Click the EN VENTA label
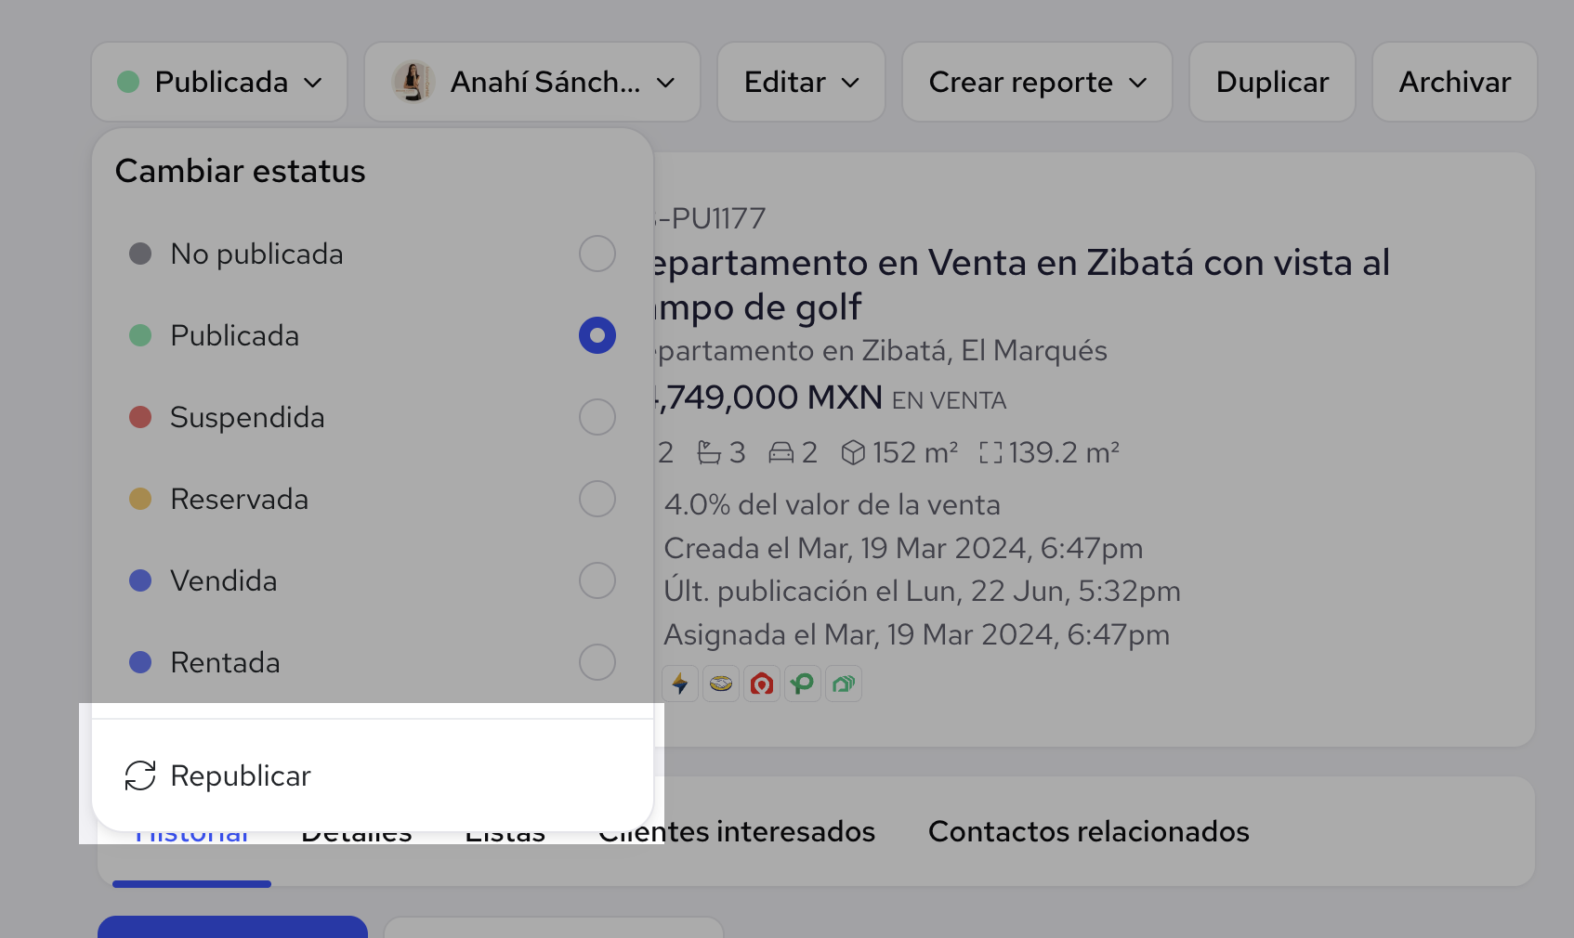The width and height of the screenshot is (1574, 938). (x=950, y=400)
